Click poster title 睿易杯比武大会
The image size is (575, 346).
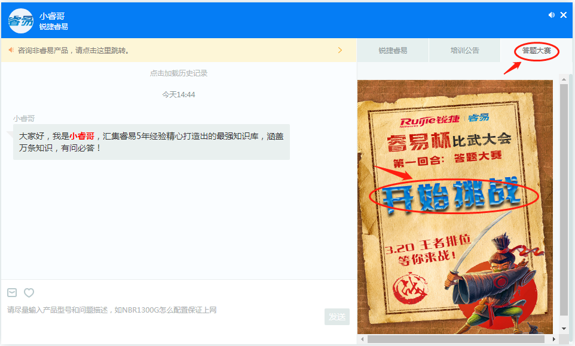click(449, 141)
